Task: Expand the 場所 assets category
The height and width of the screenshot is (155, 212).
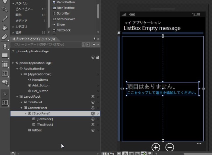Action: 13,32
